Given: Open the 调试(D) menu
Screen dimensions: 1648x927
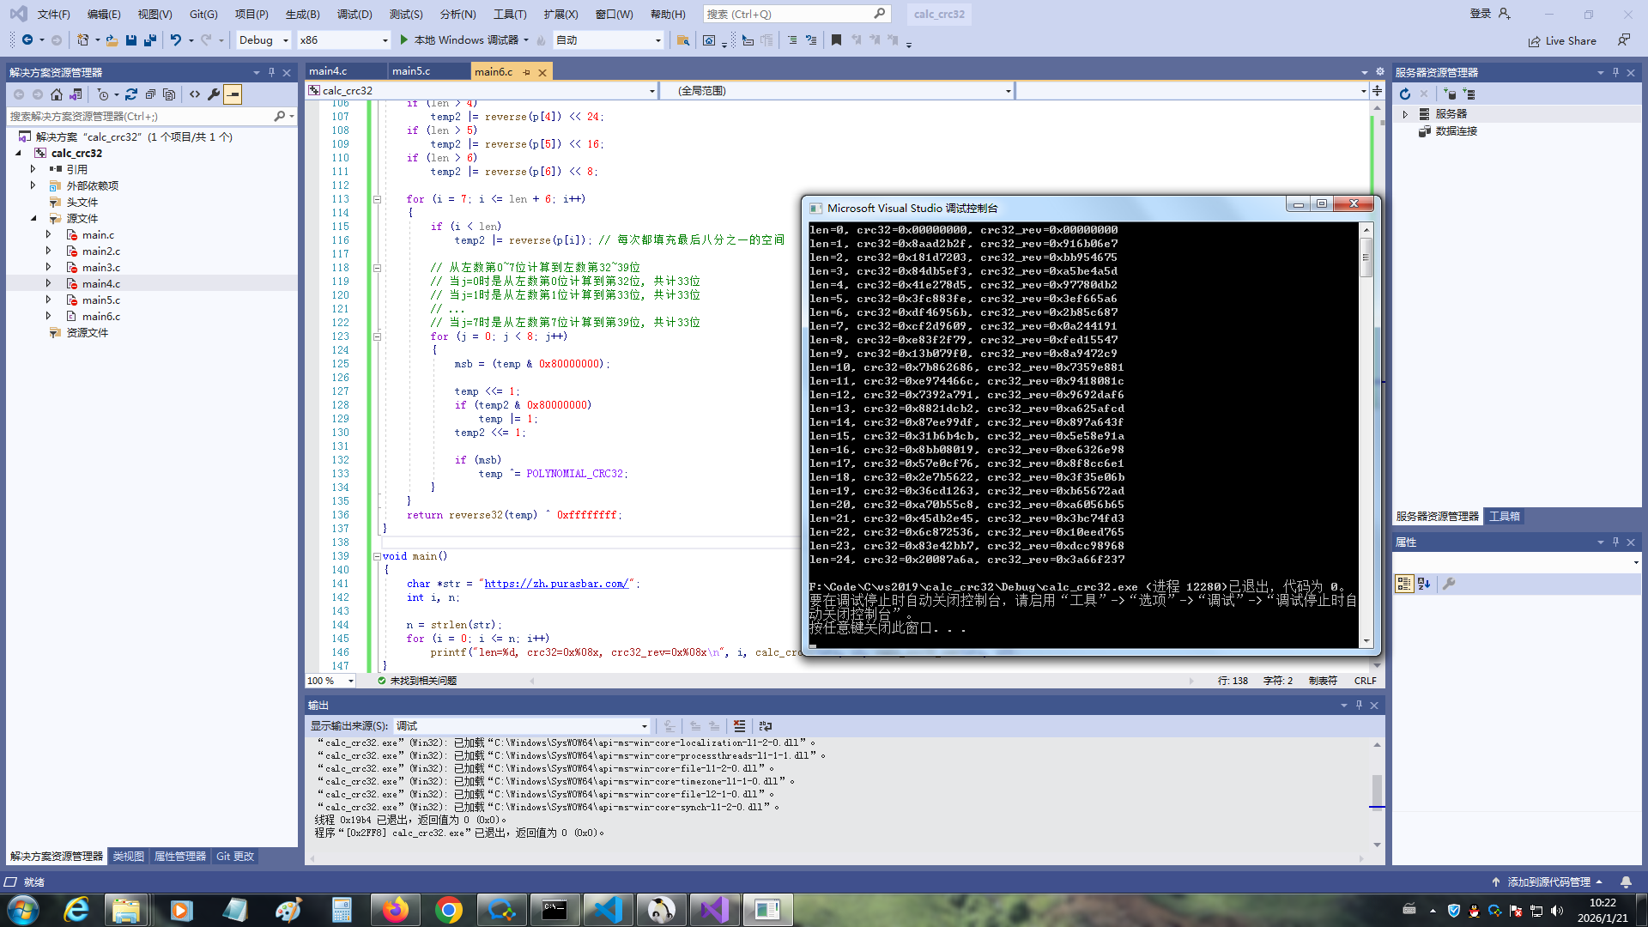Looking at the screenshot, I should (354, 14).
